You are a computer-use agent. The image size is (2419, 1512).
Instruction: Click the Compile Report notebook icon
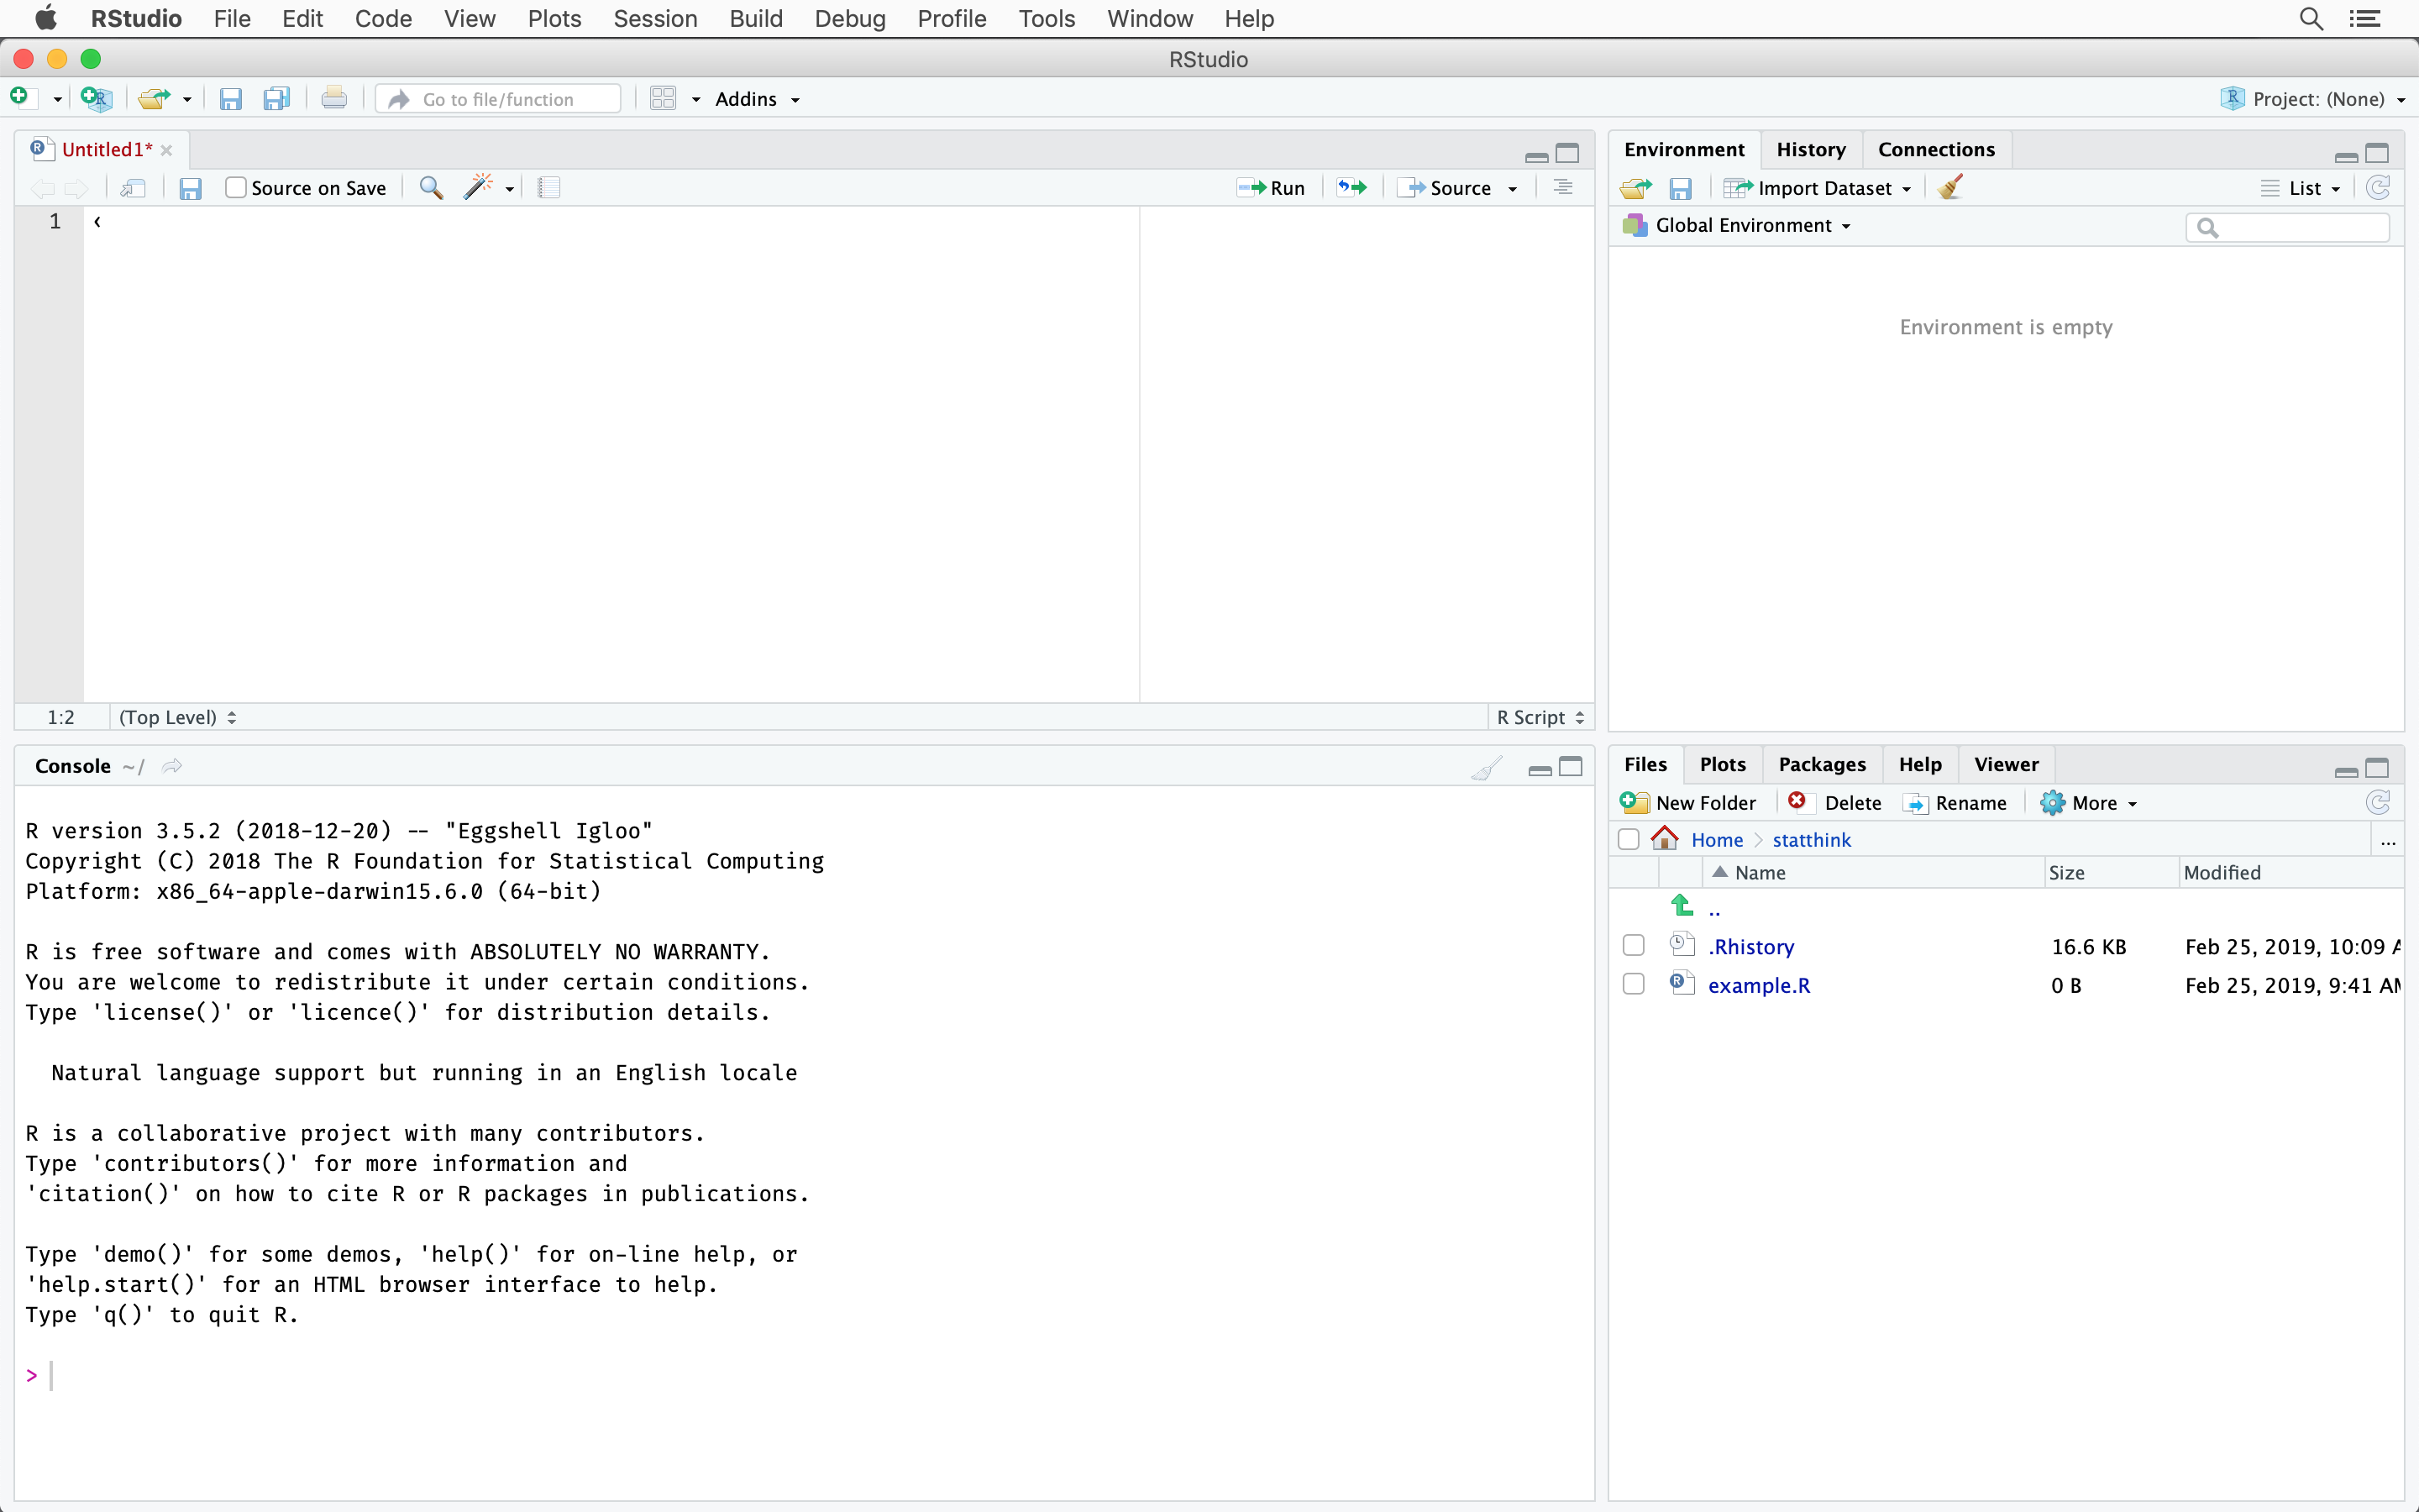(x=548, y=188)
